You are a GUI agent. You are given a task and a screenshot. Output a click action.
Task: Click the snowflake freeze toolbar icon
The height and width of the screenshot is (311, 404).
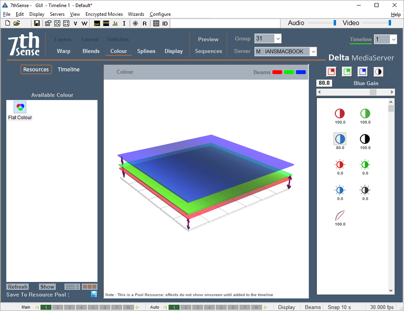pos(135,24)
